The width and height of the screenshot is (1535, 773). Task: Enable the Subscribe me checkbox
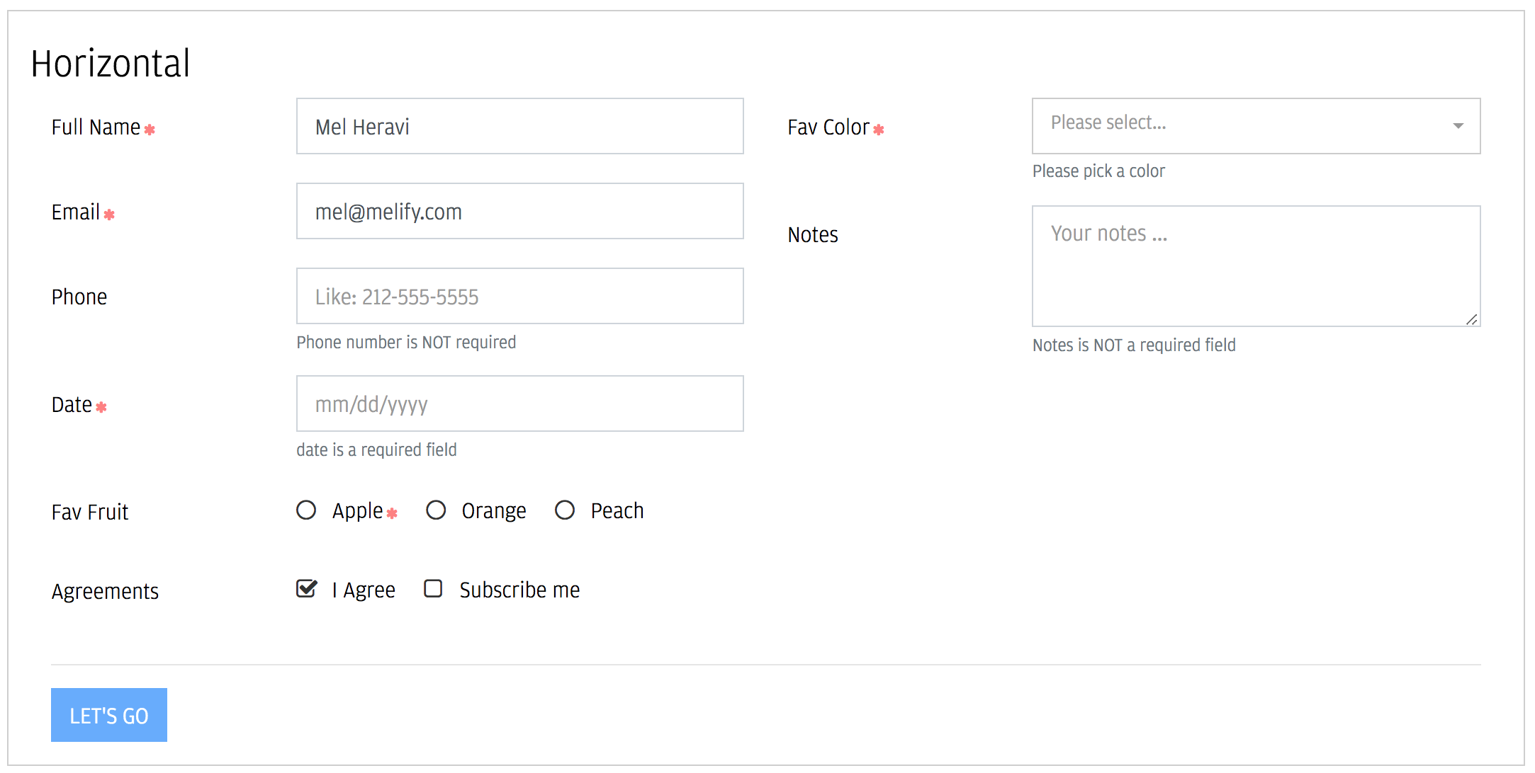433,589
